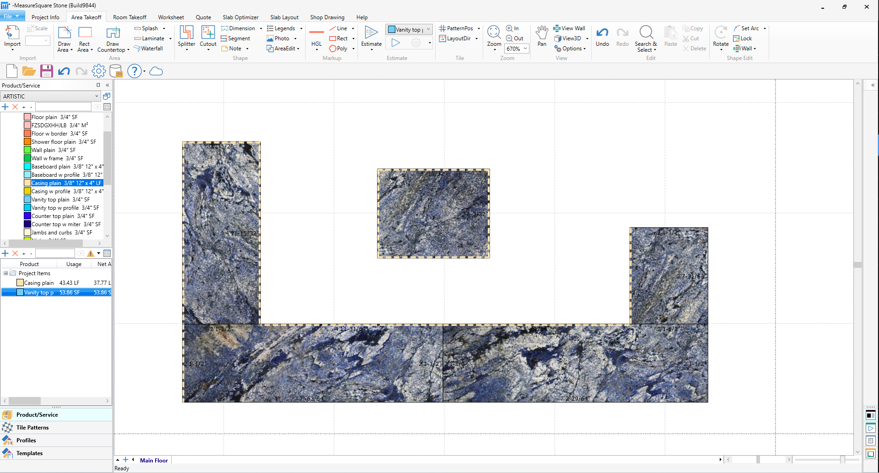Open the Templates panel
Viewport: 879px width, 473px height.
coord(29,453)
